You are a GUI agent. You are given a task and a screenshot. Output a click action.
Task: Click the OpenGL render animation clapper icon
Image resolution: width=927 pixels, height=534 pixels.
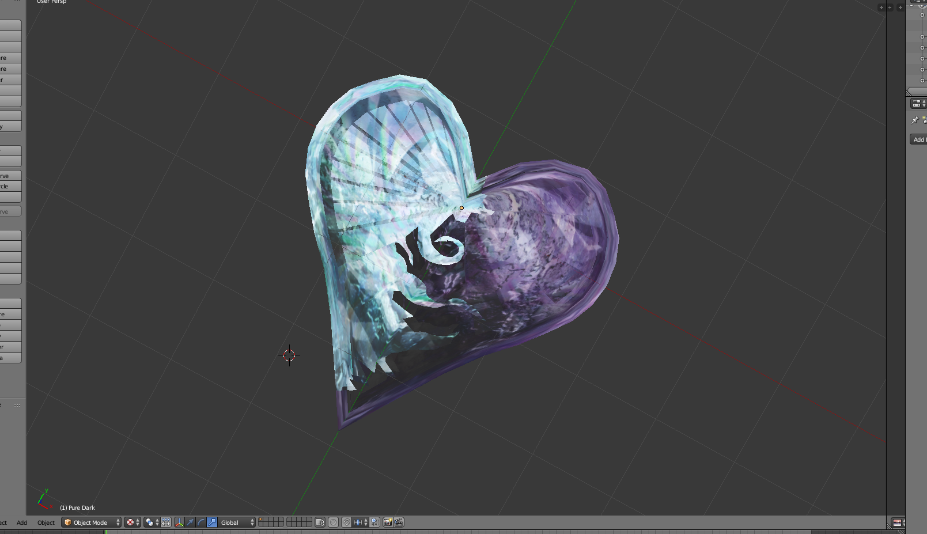click(x=398, y=522)
